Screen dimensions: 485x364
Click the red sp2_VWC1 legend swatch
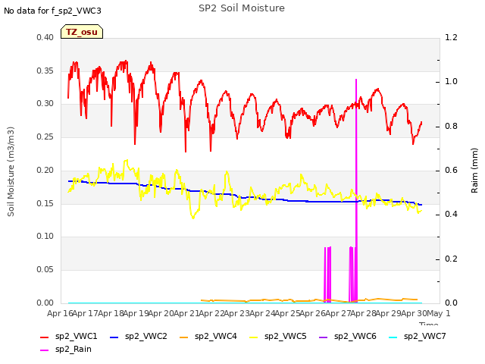click(45, 337)
